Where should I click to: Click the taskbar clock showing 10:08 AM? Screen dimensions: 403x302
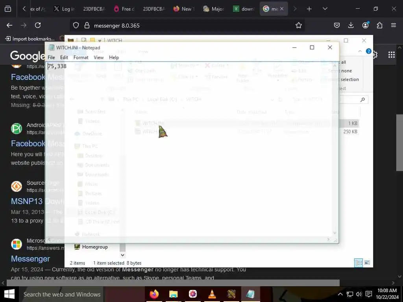pyautogui.click(x=387, y=294)
